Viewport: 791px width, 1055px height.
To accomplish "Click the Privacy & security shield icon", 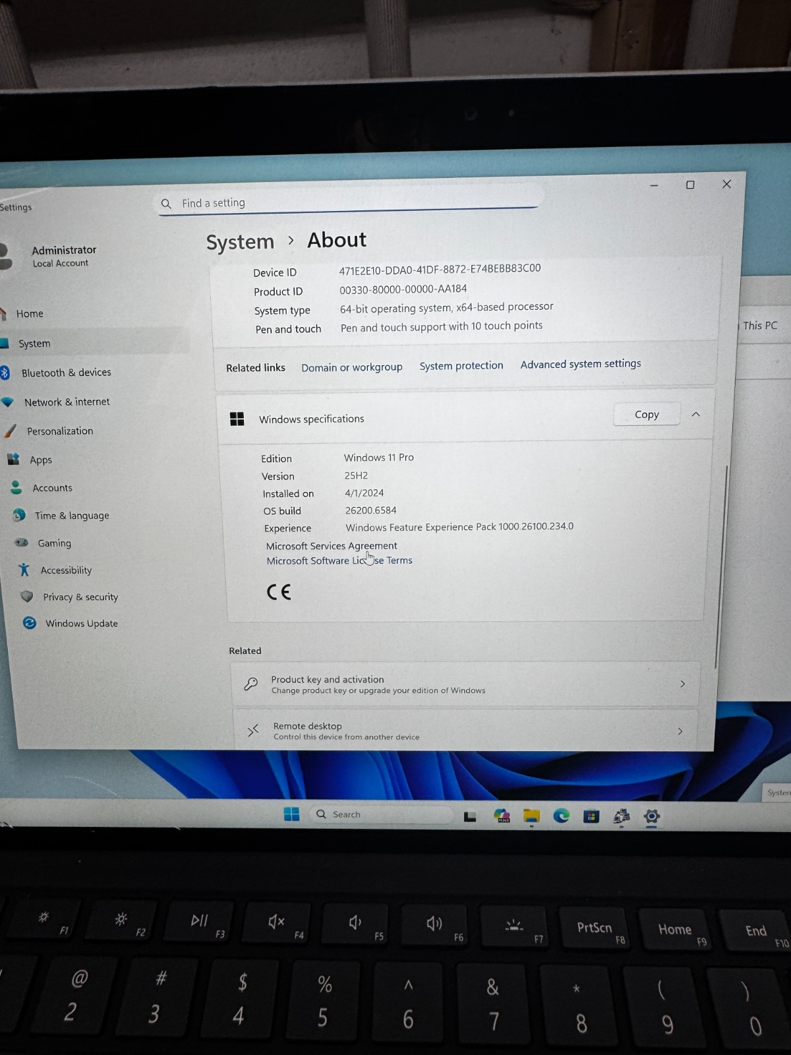I will [x=27, y=596].
